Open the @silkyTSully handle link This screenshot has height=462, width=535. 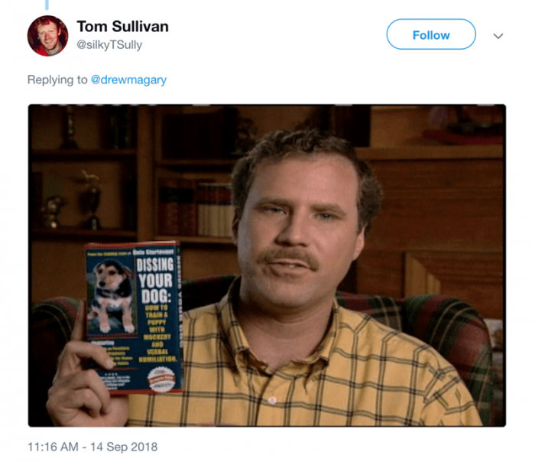(109, 44)
